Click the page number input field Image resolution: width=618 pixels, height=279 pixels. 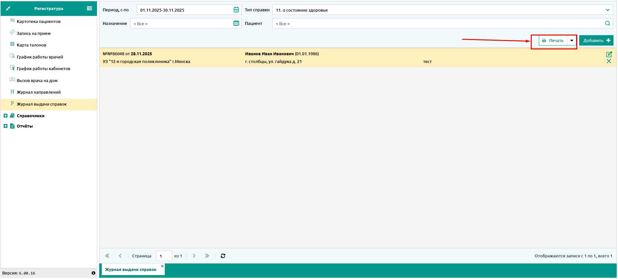coord(164,256)
